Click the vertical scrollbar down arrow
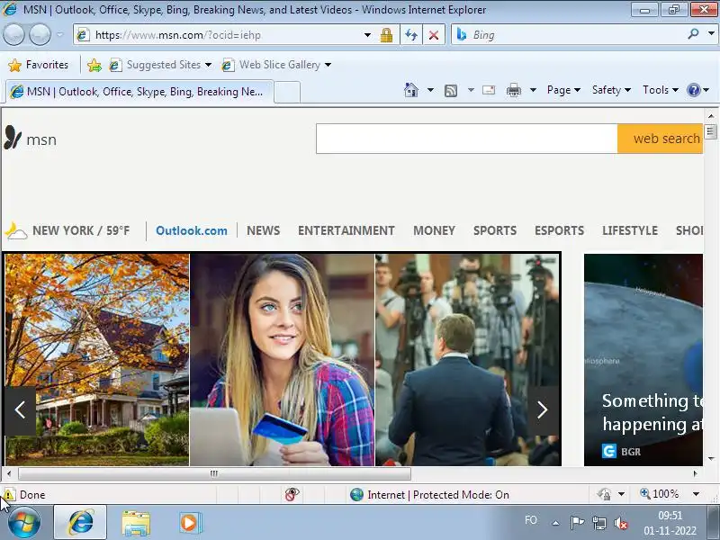The image size is (720, 540). [711, 459]
